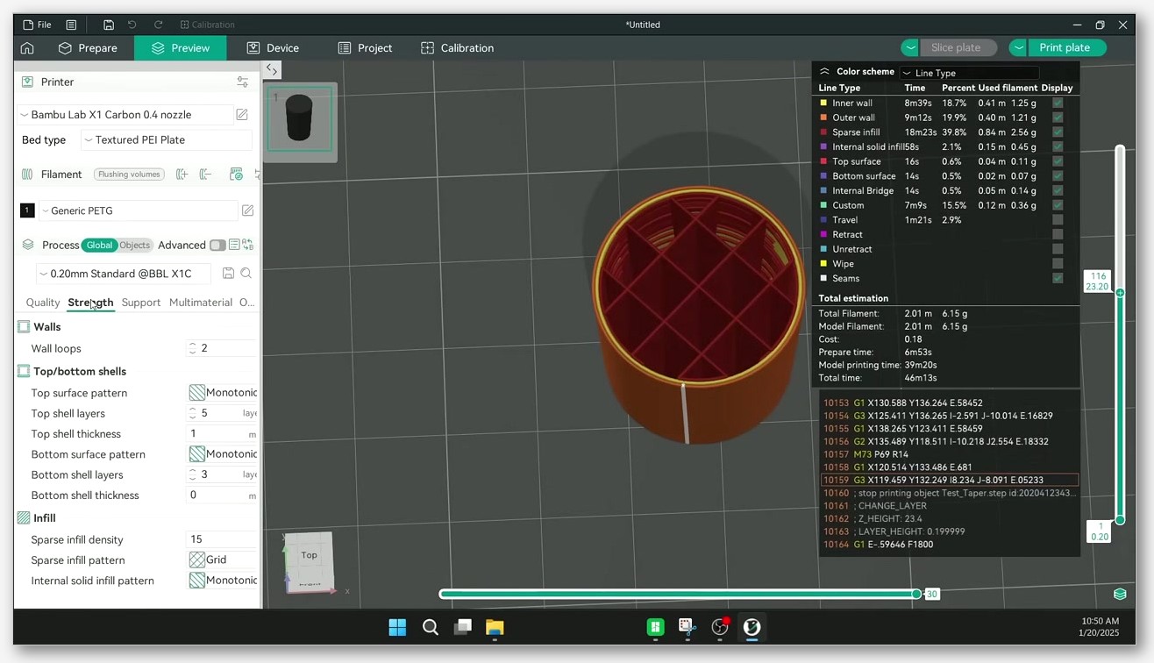Search process settings with magnifier icon
Image resolution: width=1154 pixels, height=663 pixels.
click(x=246, y=274)
